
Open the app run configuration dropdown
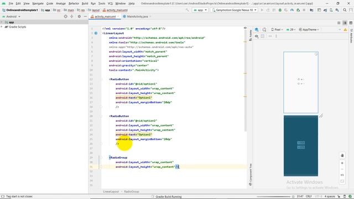click(200, 10)
